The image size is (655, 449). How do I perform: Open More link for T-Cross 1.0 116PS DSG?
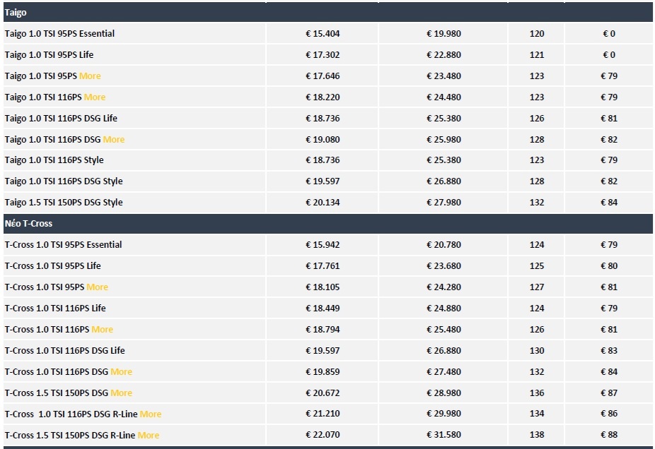point(122,372)
